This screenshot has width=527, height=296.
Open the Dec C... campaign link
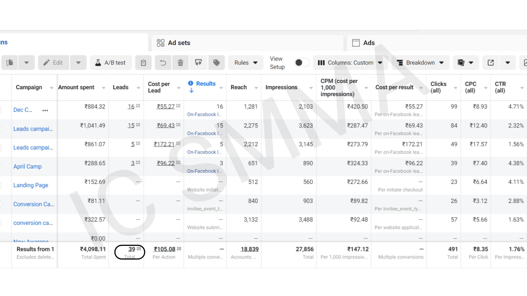pyautogui.click(x=23, y=110)
